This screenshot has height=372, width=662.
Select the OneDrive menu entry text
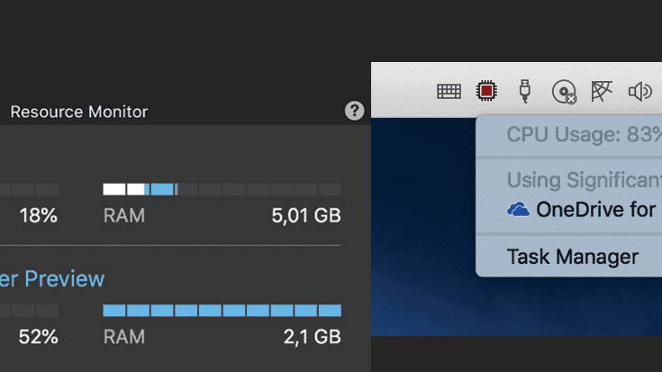(594, 210)
